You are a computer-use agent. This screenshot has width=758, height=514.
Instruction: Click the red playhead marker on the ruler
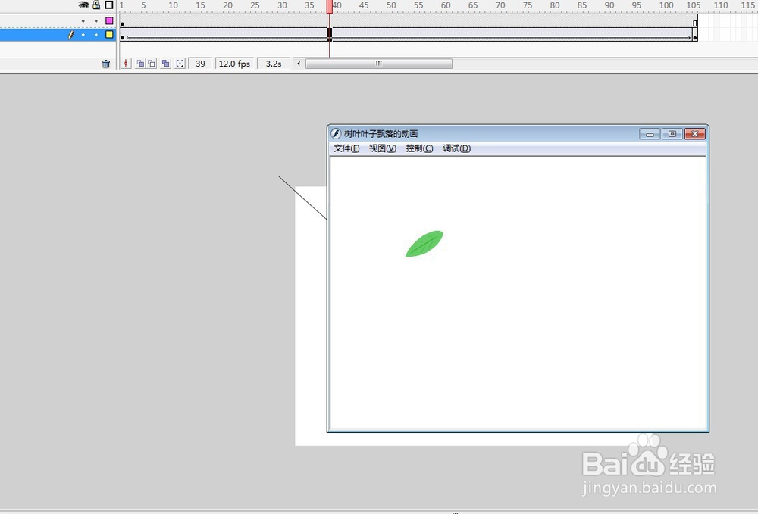point(329,6)
